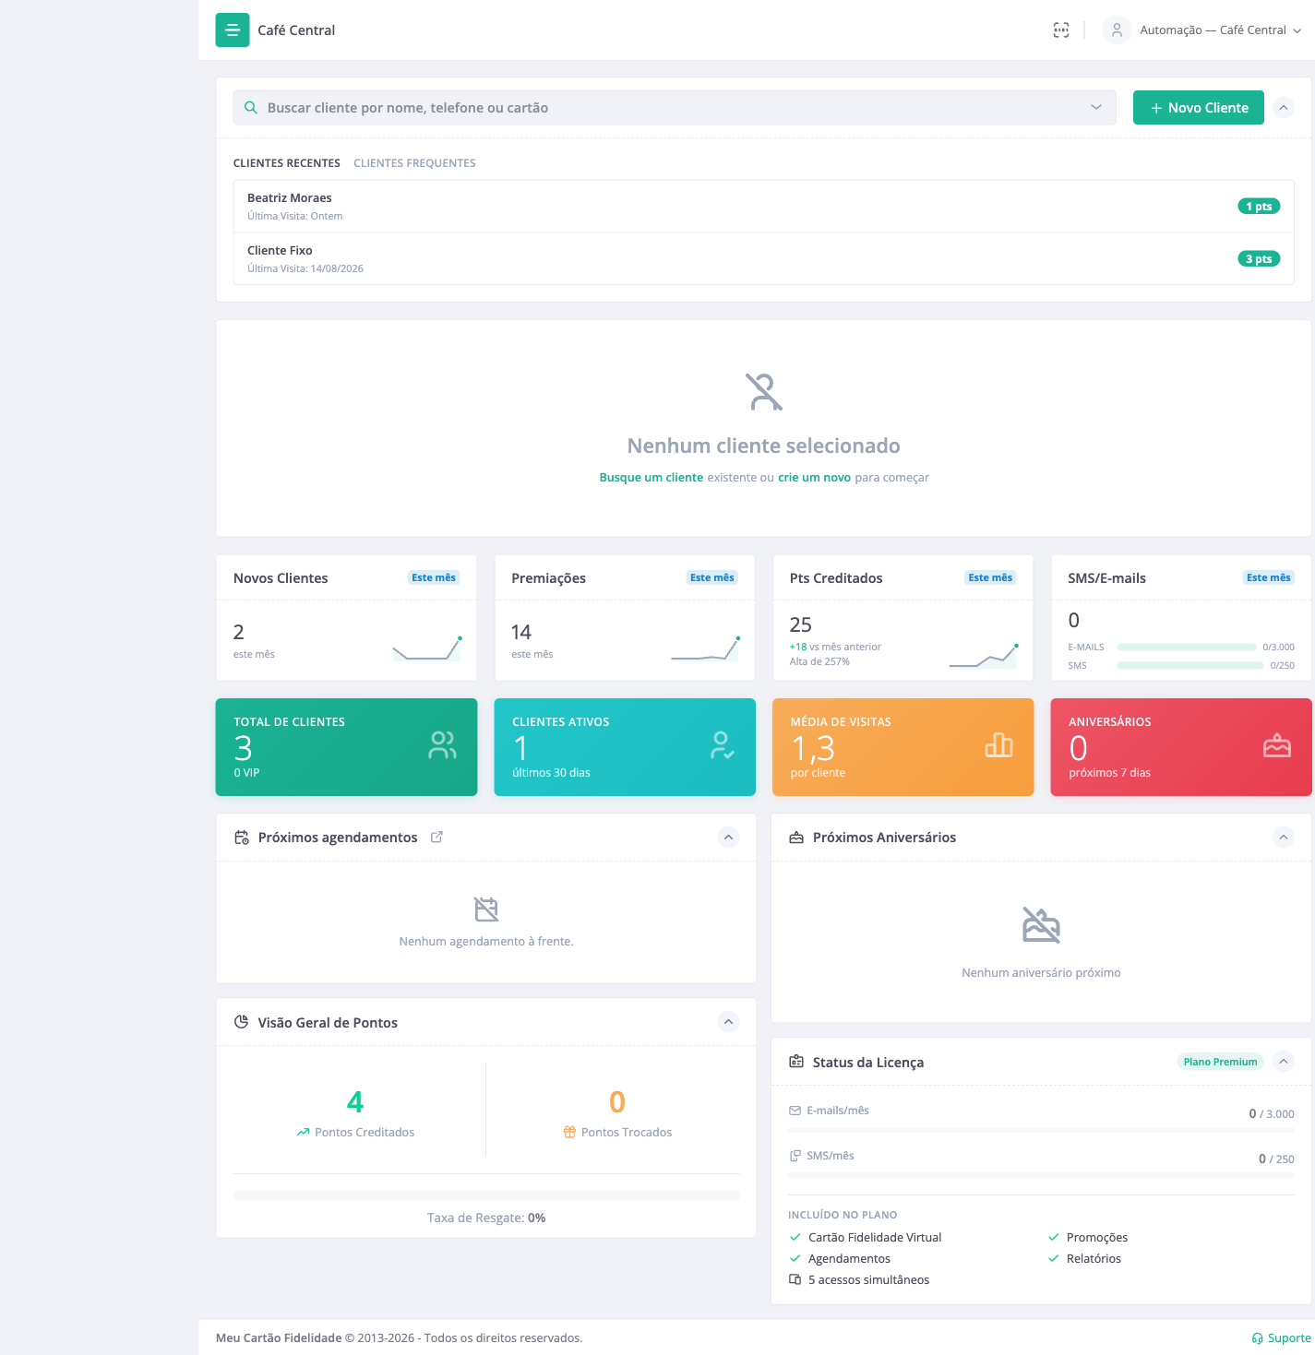1315x1355 pixels.
Task: Click the headset Suporte icon in footer
Action: click(x=1257, y=1338)
